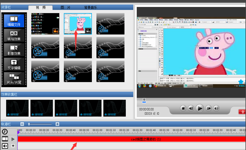
Task: Click the 00:01:00 mark on timeline ruler
Action: tap(97, 130)
